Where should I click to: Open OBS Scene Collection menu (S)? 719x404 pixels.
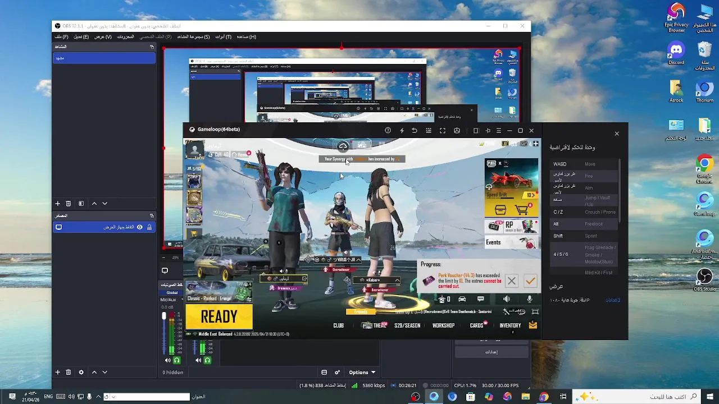tap(193, 36)
